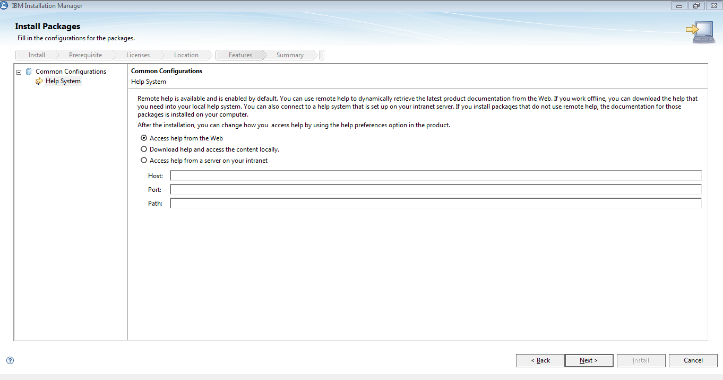The width and height of the screenshot is (723, 380).
Task: Go to the Prerequisite wizard step
Action: 85,55
